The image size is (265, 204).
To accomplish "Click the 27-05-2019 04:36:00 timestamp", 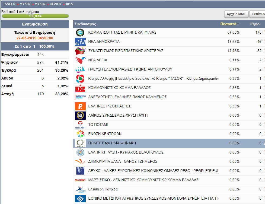I will coord(35,38).
